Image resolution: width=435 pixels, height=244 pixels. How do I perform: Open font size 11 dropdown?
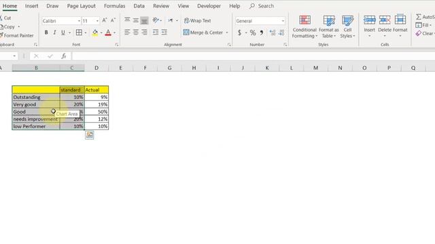point(97,21)
